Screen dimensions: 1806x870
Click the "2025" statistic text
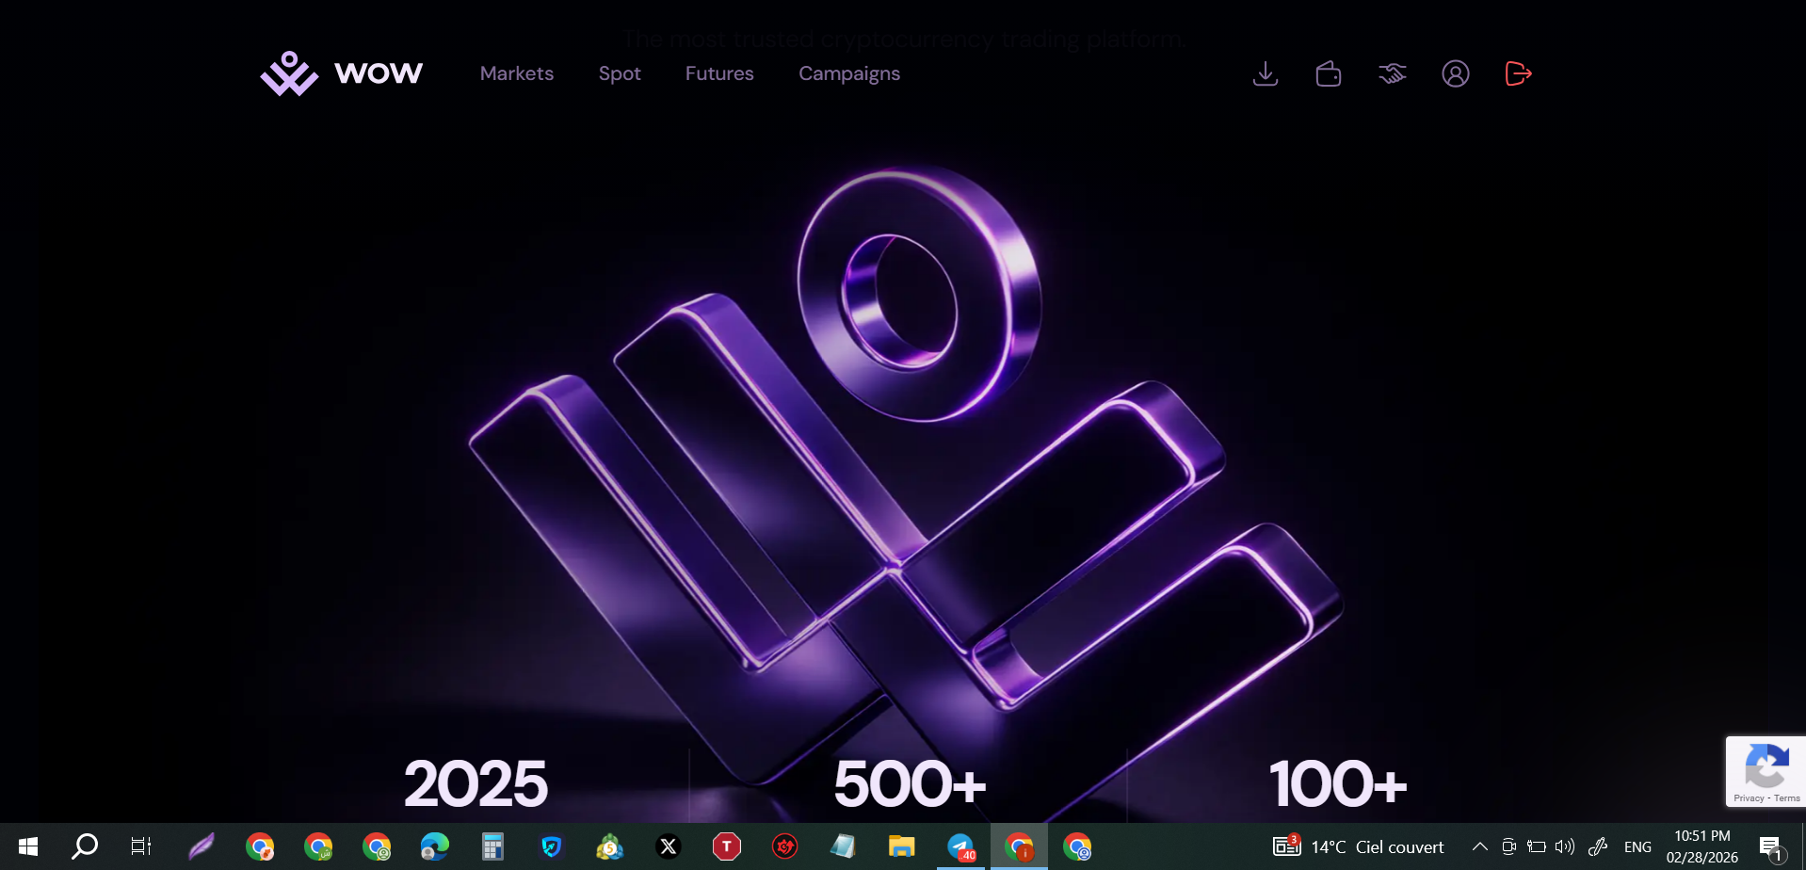476,784
